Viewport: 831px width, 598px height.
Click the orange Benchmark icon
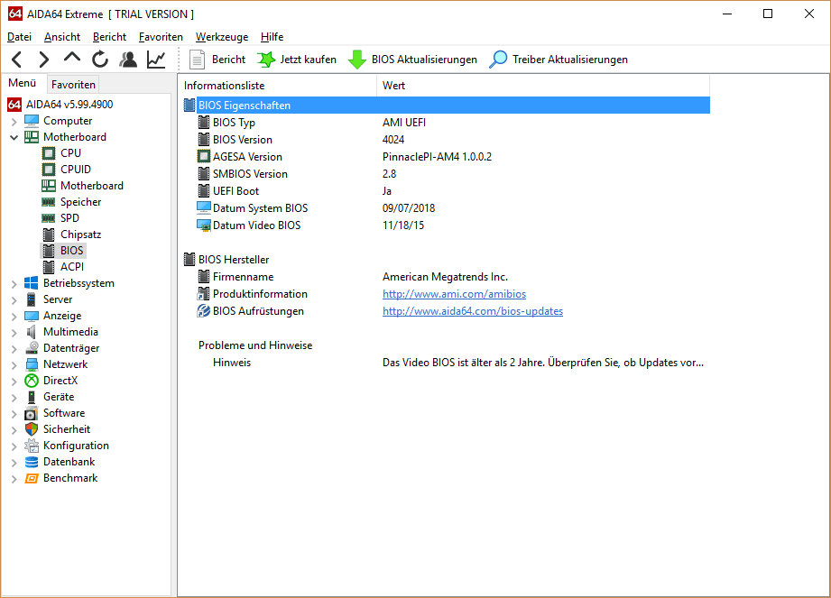click(x=32, y=478)
